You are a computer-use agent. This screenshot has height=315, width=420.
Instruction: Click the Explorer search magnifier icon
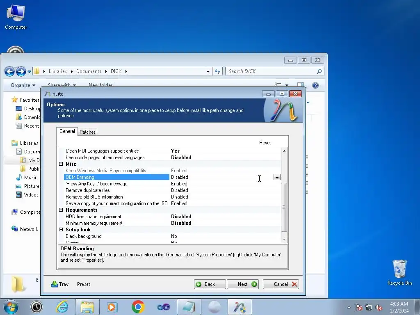(x=319, y=71)
